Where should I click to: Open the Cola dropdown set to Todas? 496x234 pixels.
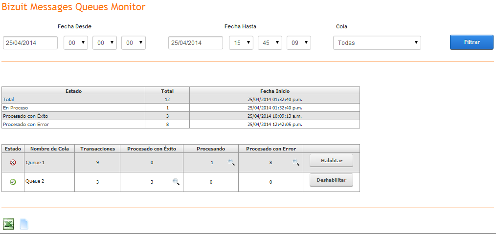pyautogui.click(x=377, y=43)
